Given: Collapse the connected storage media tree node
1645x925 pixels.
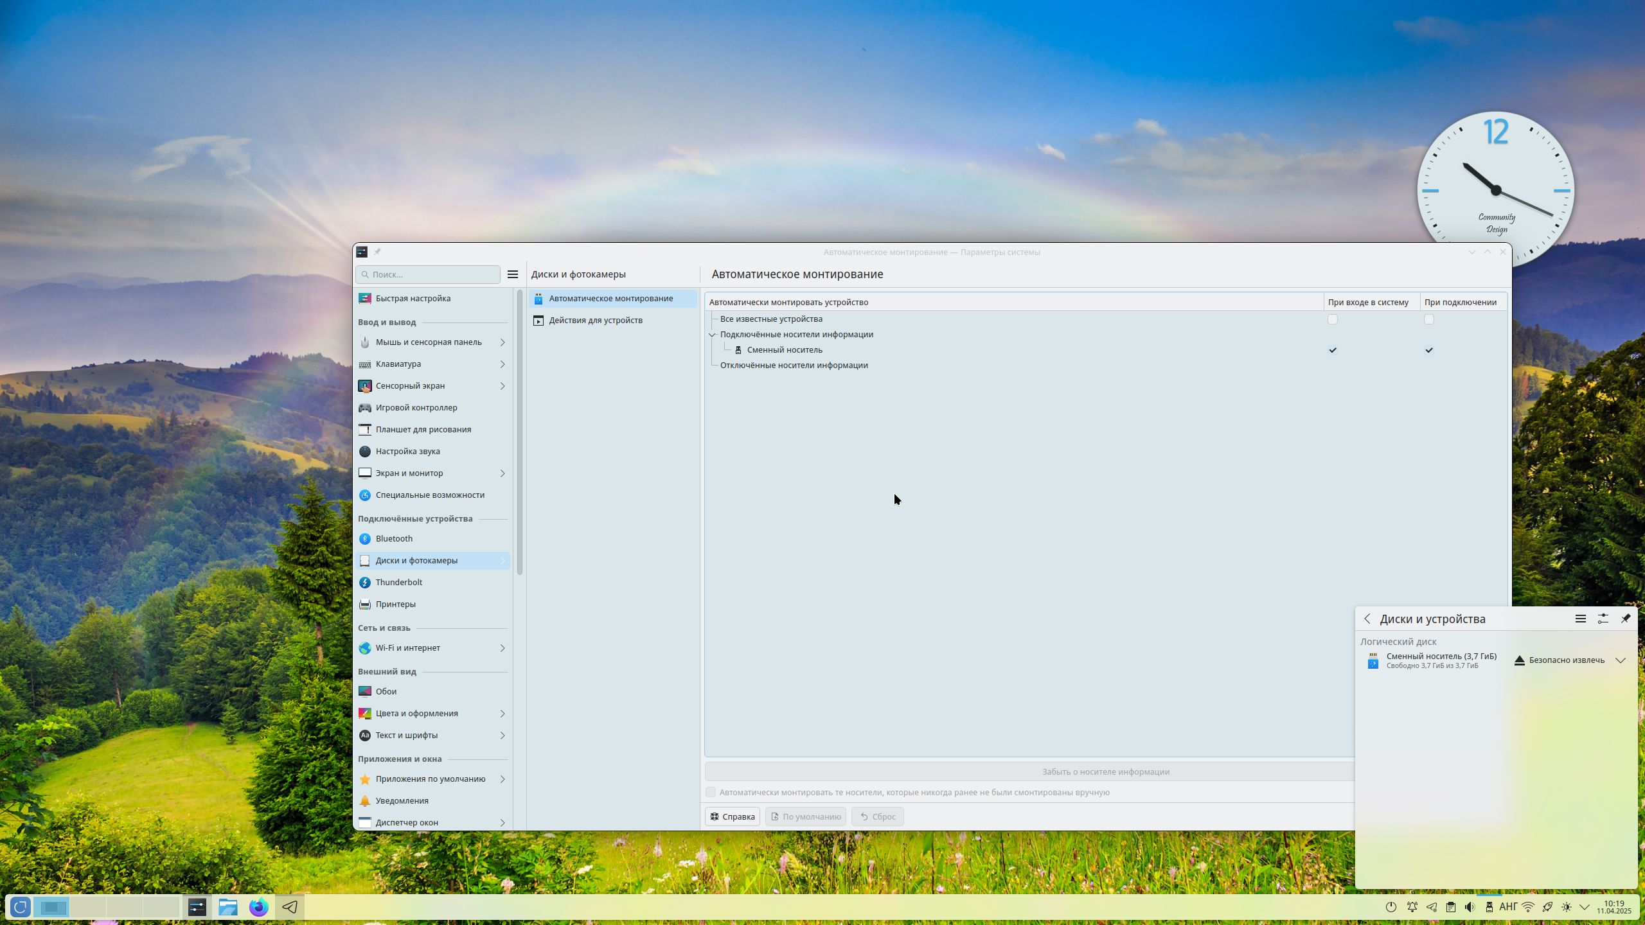Looking at the screenshot, I should pos(712,335).
